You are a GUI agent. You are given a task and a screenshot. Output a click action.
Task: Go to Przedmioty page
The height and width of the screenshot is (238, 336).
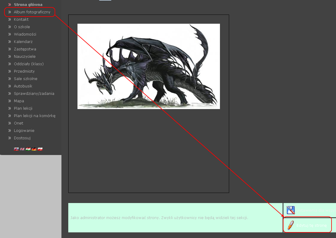click(x=24, y=71)
